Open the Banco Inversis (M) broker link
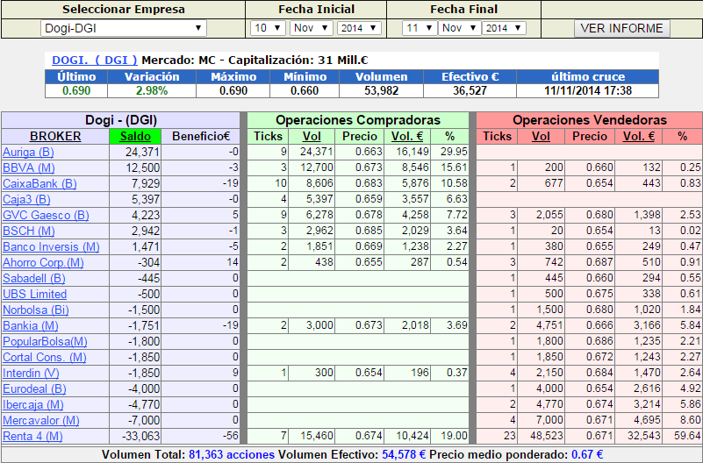 point(51,246)
